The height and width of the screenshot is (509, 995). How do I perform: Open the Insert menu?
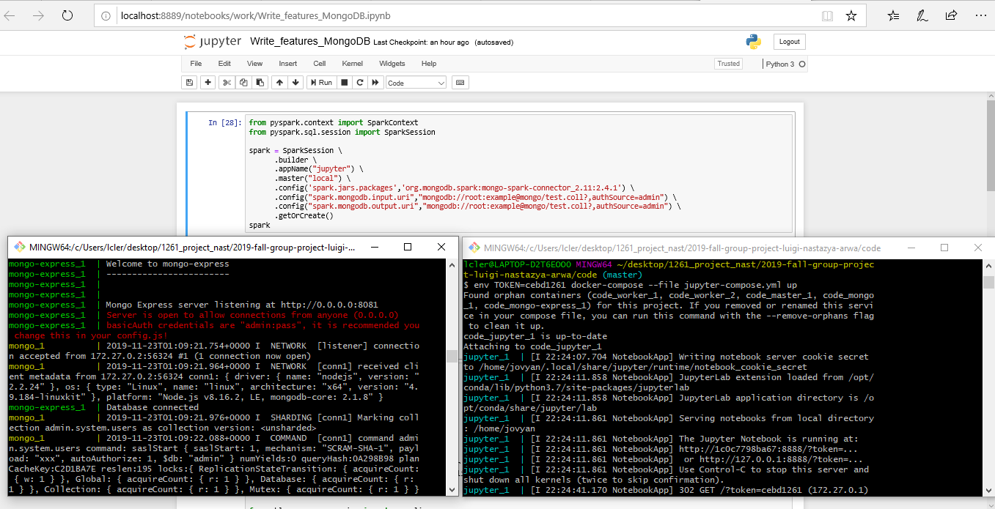(x=288, y=64)
